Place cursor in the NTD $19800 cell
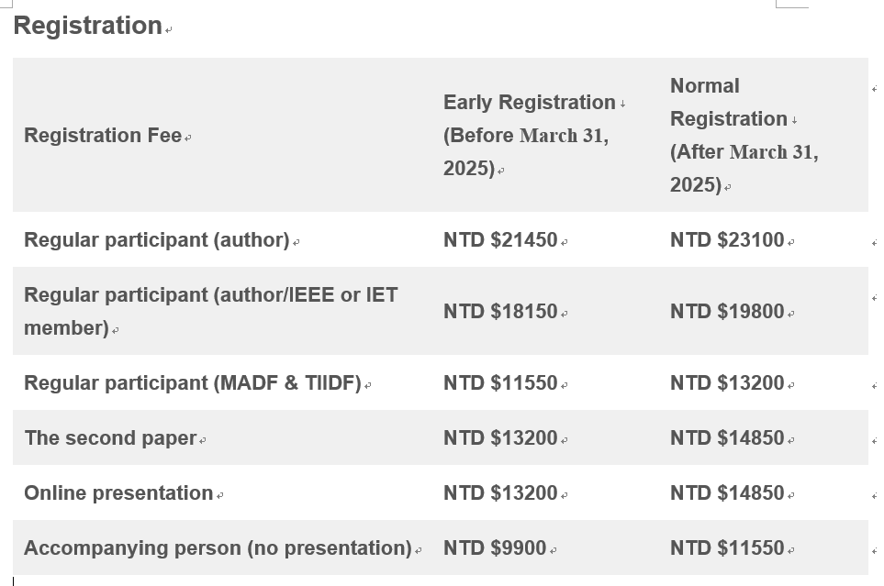884x586 pixels. pyautogui.click(x=727, y=312)
